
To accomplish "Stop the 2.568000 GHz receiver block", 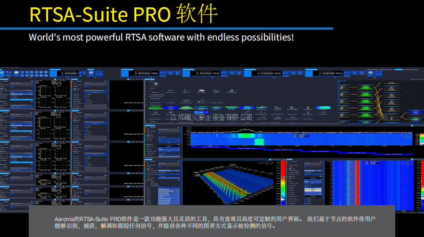I will (x=309, y=74).
